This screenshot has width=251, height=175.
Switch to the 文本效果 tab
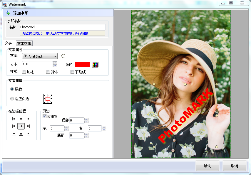[x=24, y=43]
